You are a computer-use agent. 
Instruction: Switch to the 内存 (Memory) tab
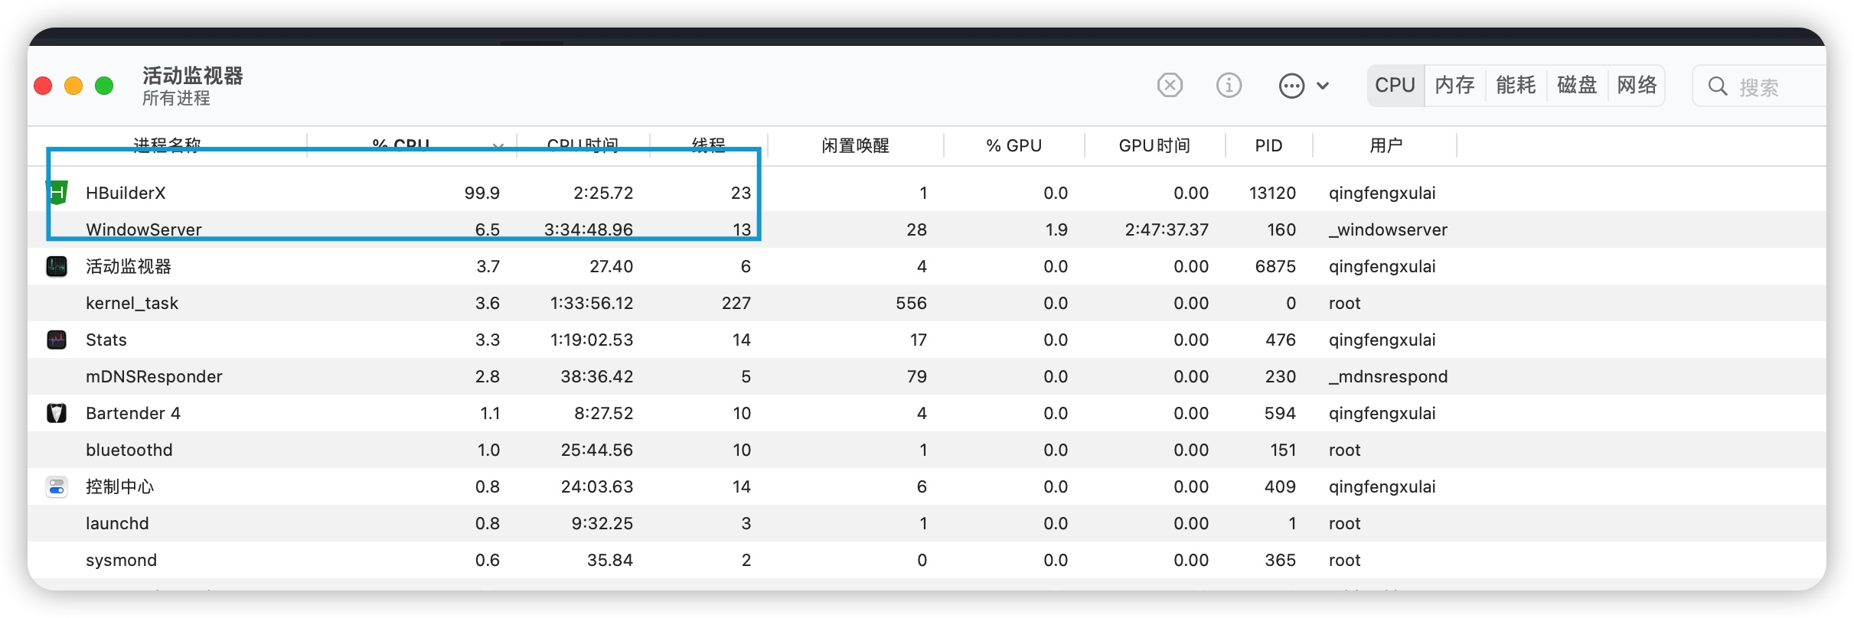1454,85
